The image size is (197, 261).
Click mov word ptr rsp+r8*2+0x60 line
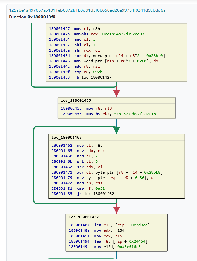coord(103,61)
